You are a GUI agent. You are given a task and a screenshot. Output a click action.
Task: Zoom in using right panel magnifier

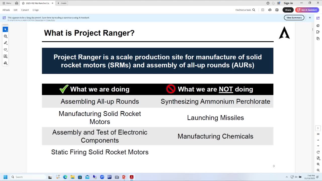click(318, 164)
